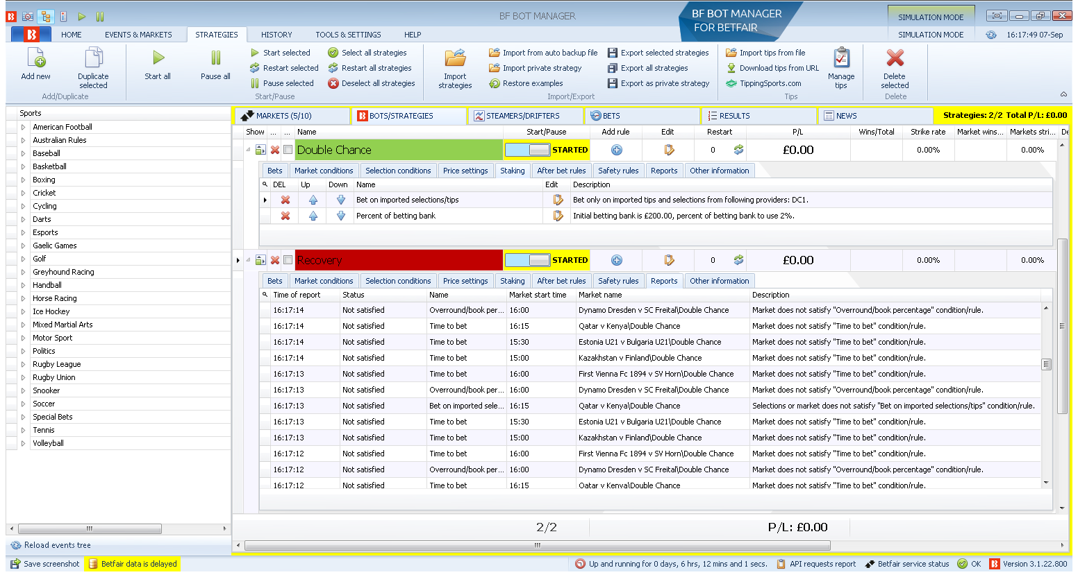Click the Duplicate selected icon
Image resolution: width=1078 pixels, height=577 pixels.
tap(93, 58)
